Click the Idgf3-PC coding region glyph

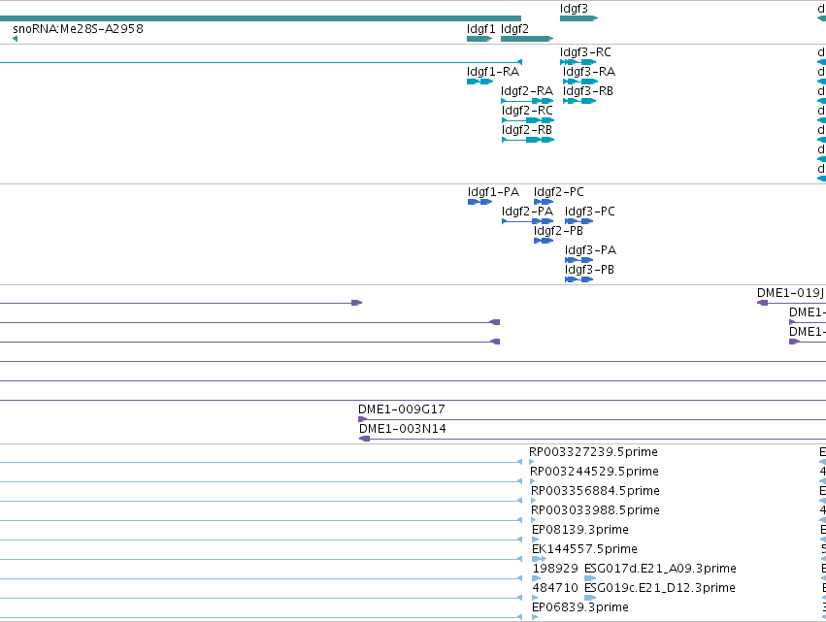tap(578, 221)
